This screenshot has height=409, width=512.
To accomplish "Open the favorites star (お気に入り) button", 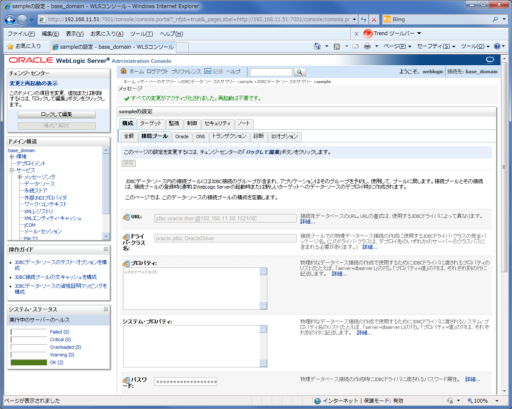I will 24,46.
